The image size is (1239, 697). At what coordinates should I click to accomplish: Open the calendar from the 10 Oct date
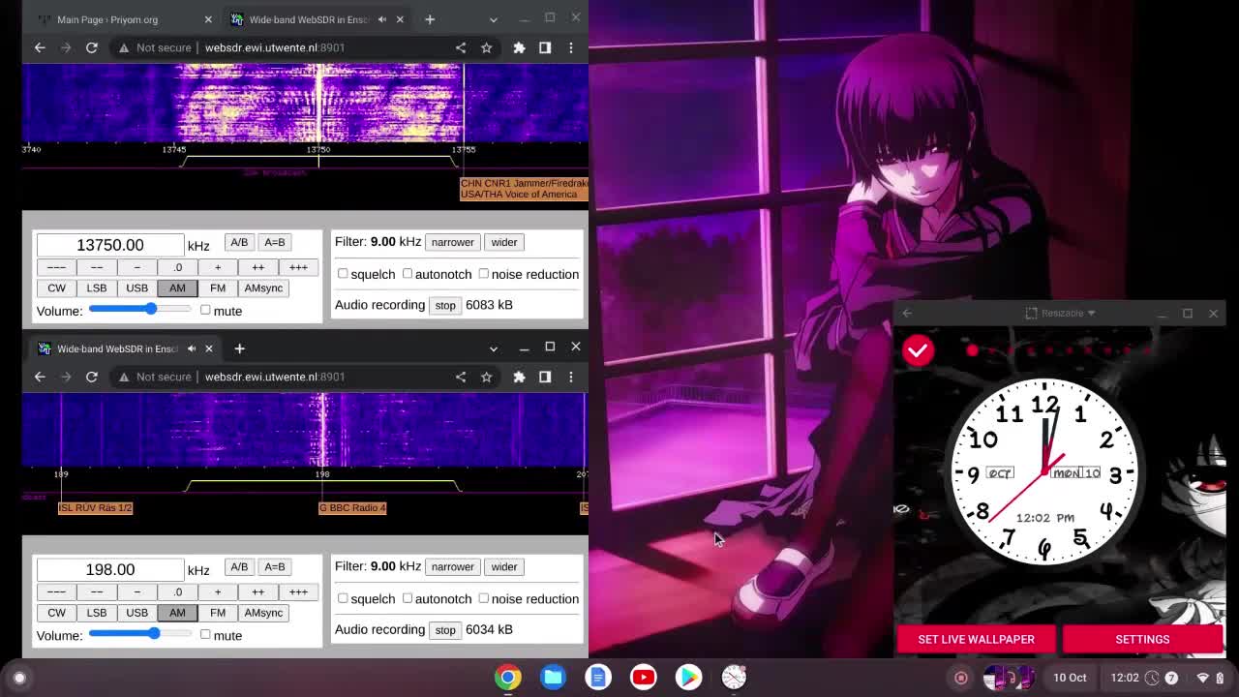[x=1070, y=678]
